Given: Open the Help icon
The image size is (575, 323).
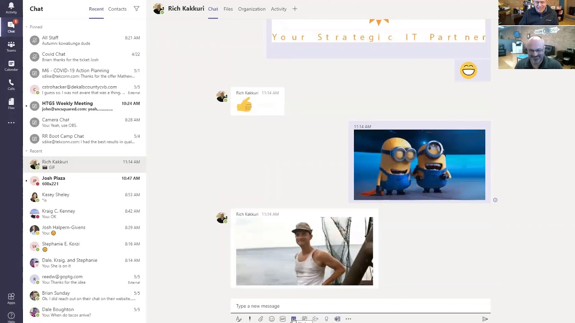Looking at the screenshot, I should pos(11,317).
